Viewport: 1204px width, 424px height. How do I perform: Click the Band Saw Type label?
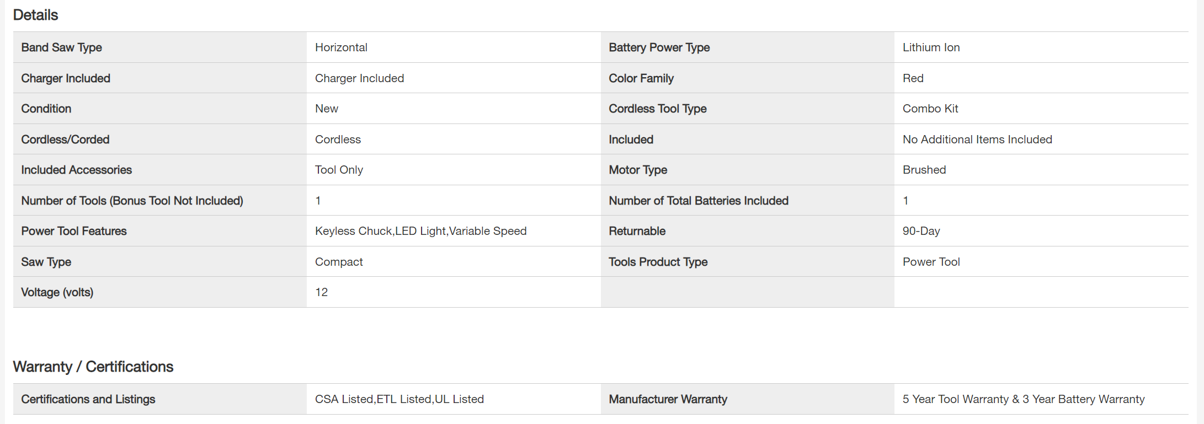[61, 47]
